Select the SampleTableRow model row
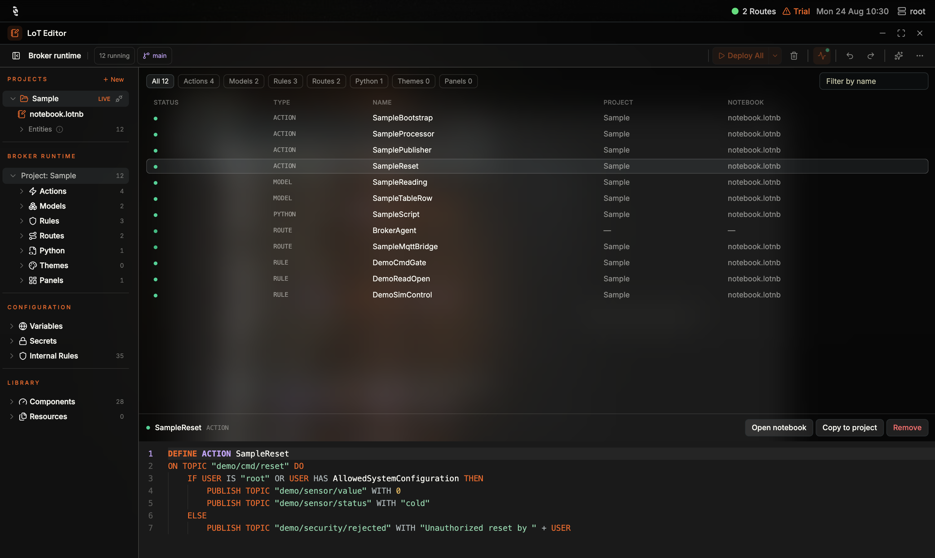The width and height of the screenshot is (935, 558). tap(537, 198)
